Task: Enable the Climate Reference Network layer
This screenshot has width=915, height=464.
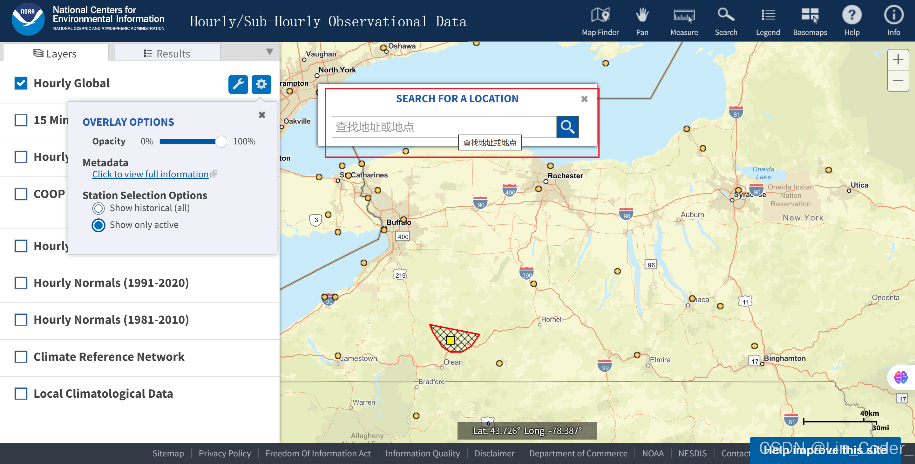Action: click(21, 356)
